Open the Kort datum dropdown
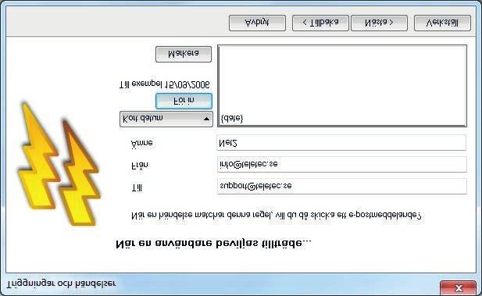This screenshot has height=296, width=482. (166, 119)
